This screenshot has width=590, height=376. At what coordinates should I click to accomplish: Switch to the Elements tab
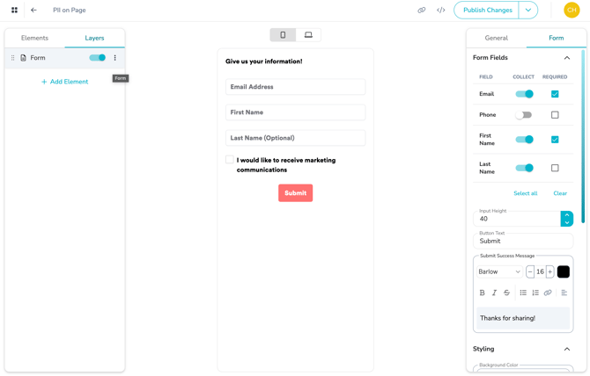click(x=34, y=38)
